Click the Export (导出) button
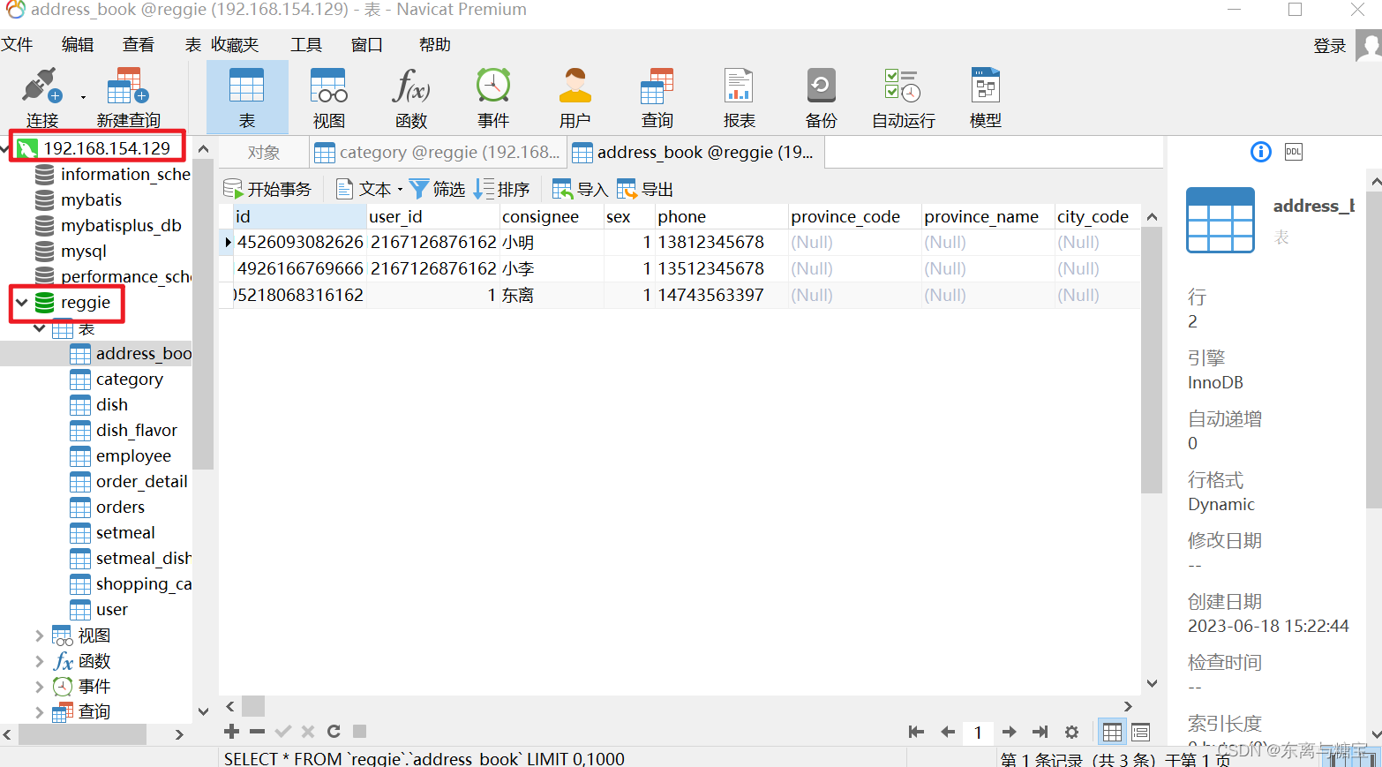 pos(645,189)
